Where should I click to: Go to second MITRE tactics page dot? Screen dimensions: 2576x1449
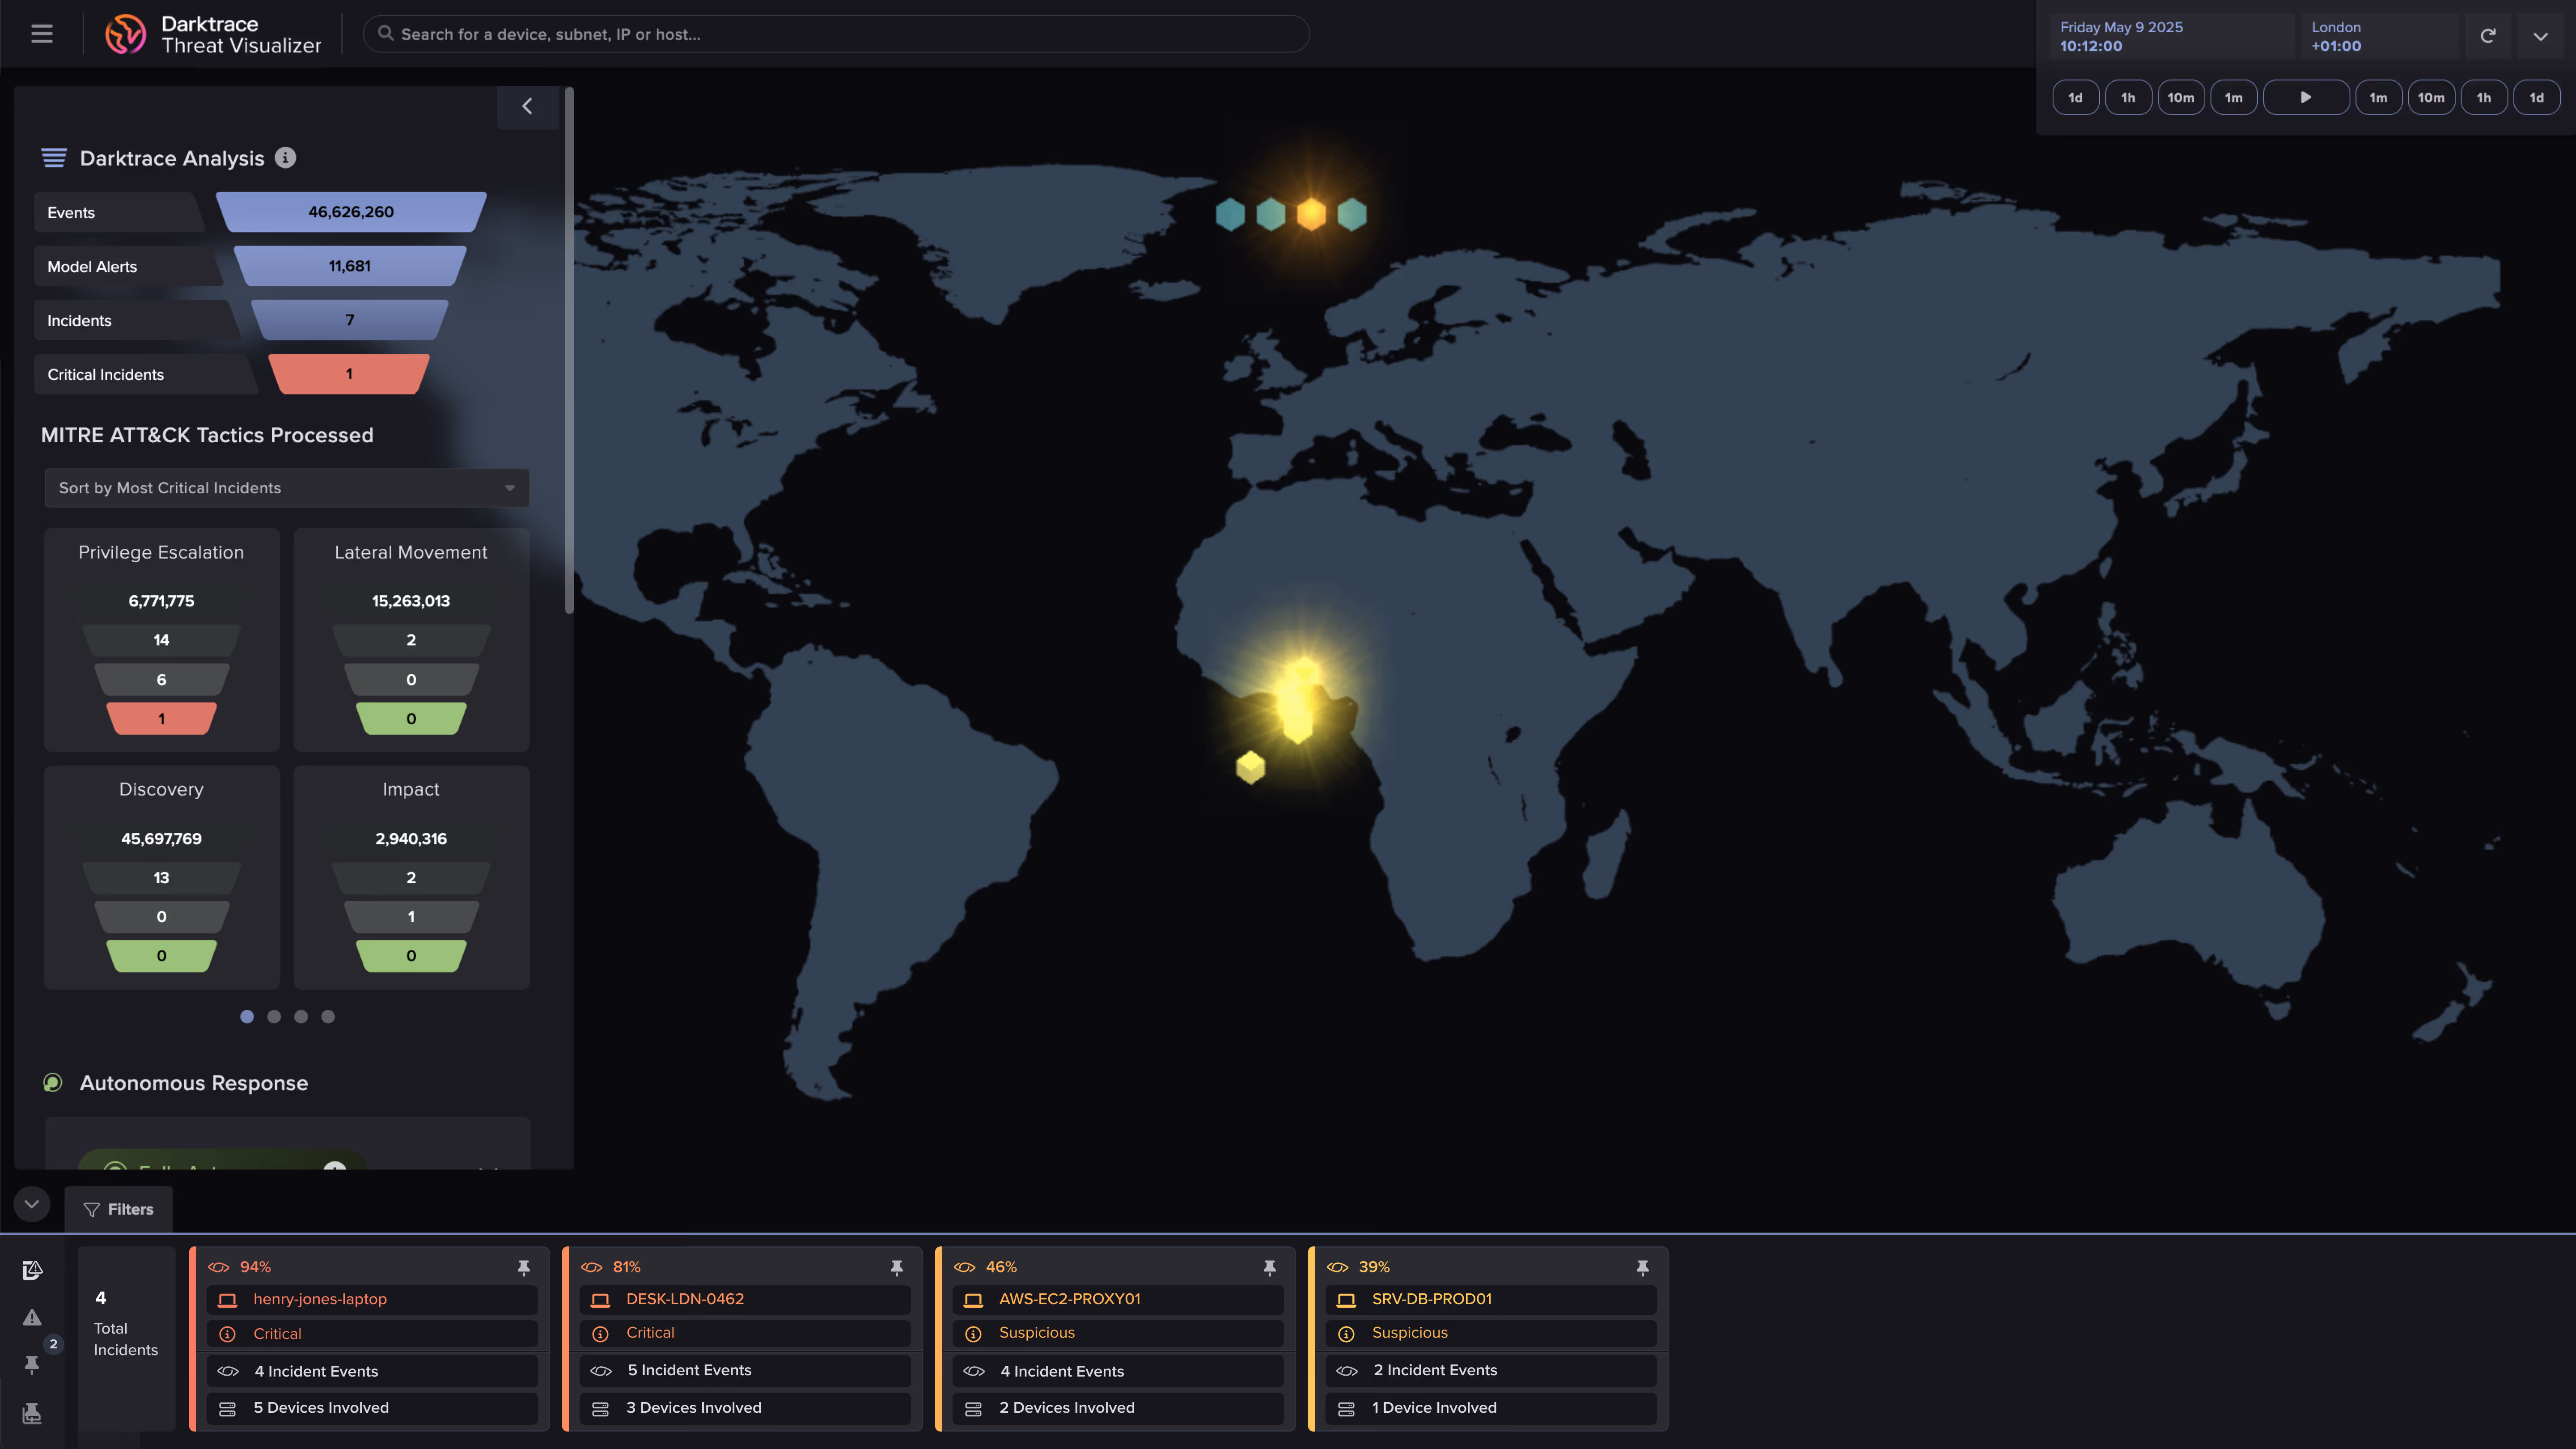(x=274, y=1016)
